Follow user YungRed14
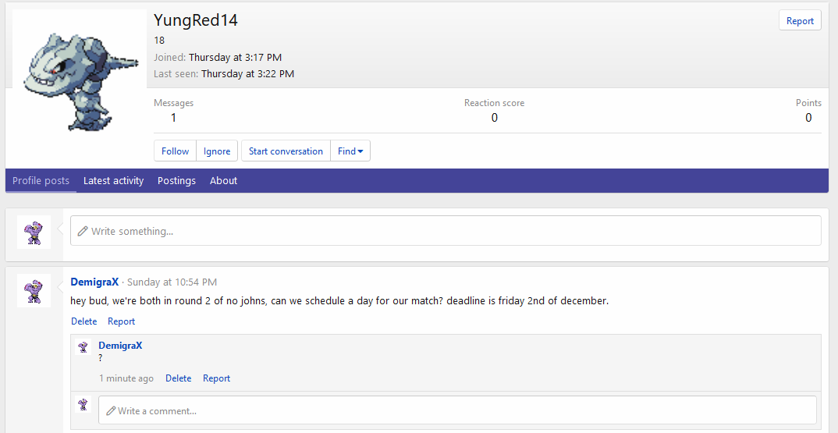The width and height of the screenshot is (838, 433). click(x=176, y=151)
